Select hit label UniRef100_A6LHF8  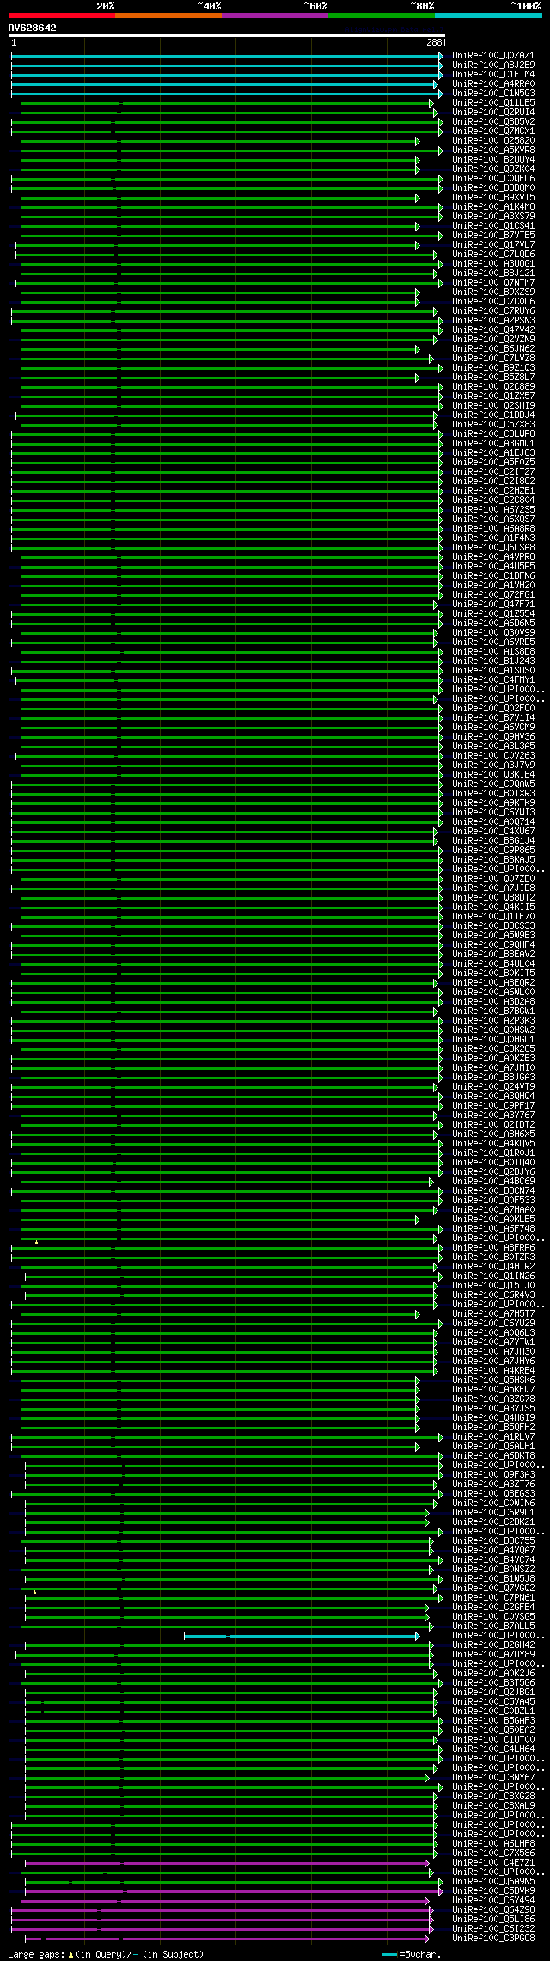(493, 1844)
